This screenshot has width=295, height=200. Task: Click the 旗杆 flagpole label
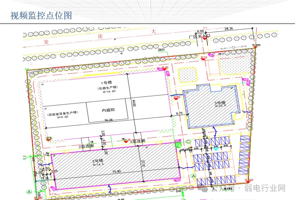tap(161, 50)
